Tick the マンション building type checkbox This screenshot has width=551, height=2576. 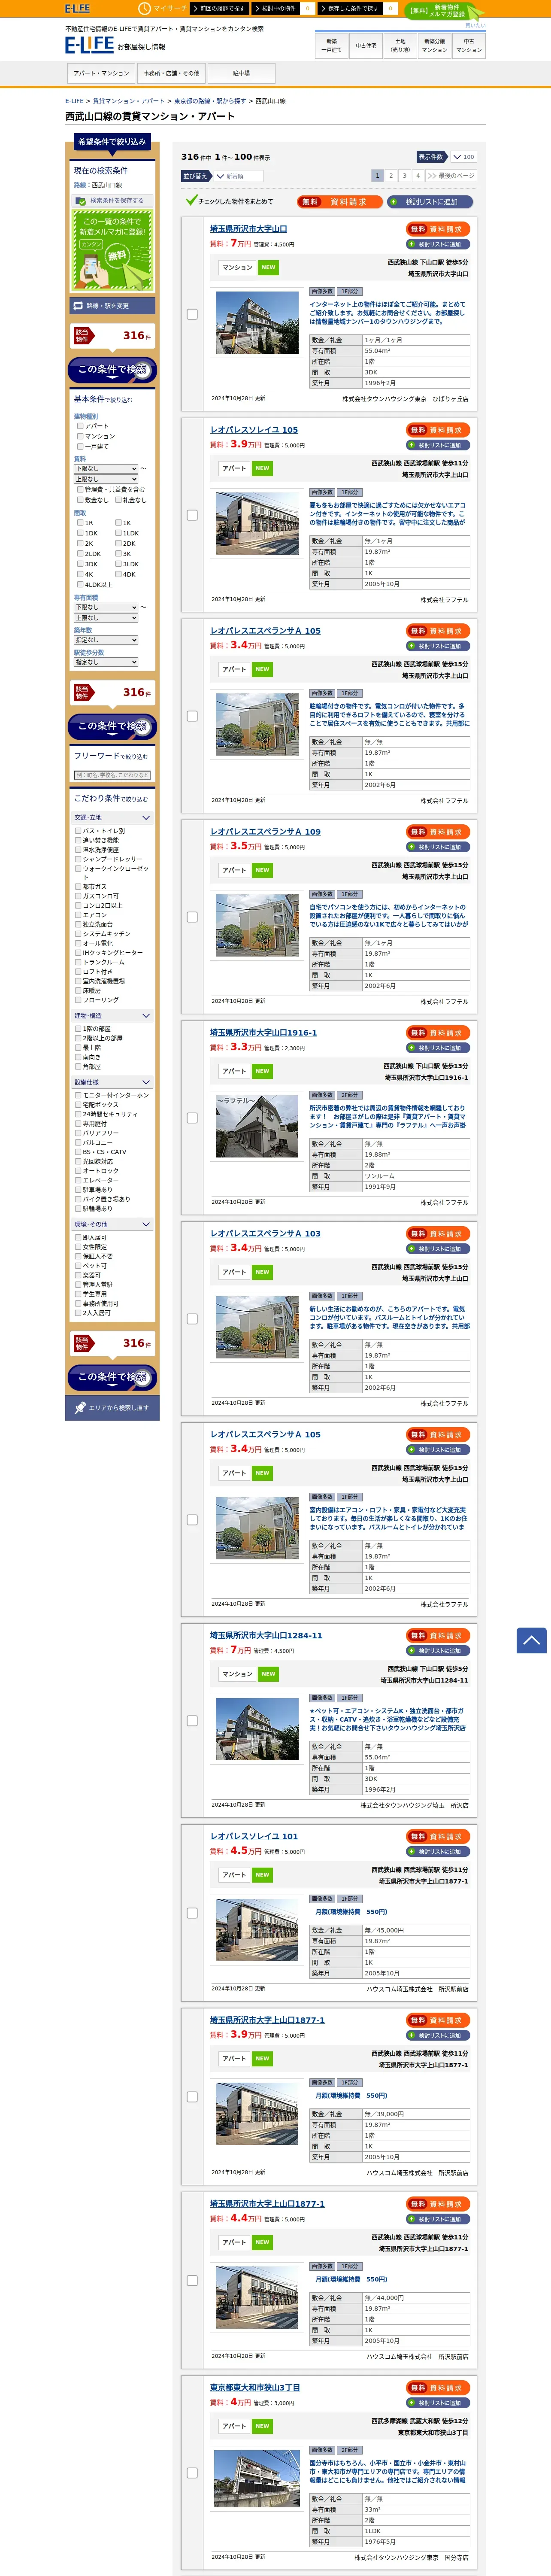coord(80,436)
